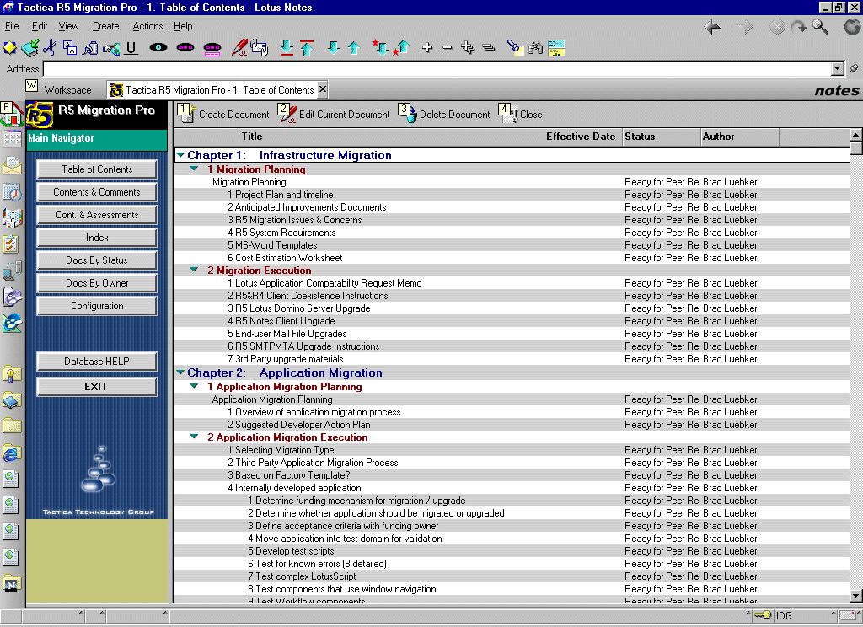Screen dimensions: 863x627
Task: Click the Refresh curved-arrow navigation icon
Action: [x=799, y=27]
